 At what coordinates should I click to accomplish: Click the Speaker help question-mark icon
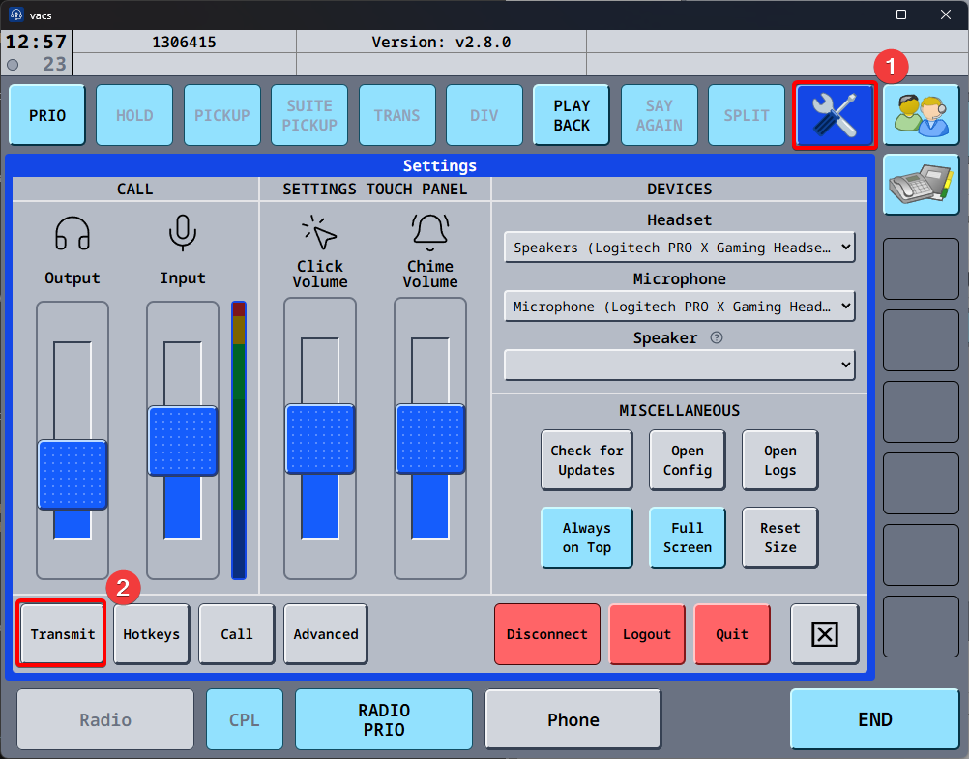(717, 337)
